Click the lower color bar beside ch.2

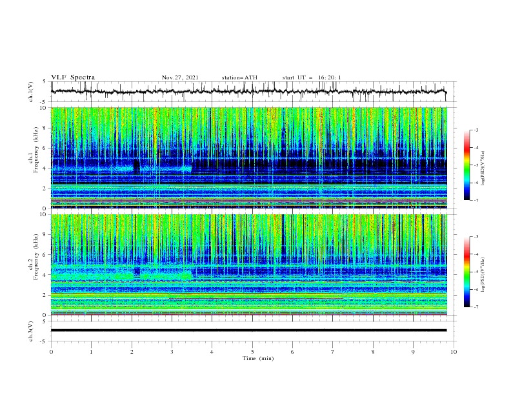(467, 272)
